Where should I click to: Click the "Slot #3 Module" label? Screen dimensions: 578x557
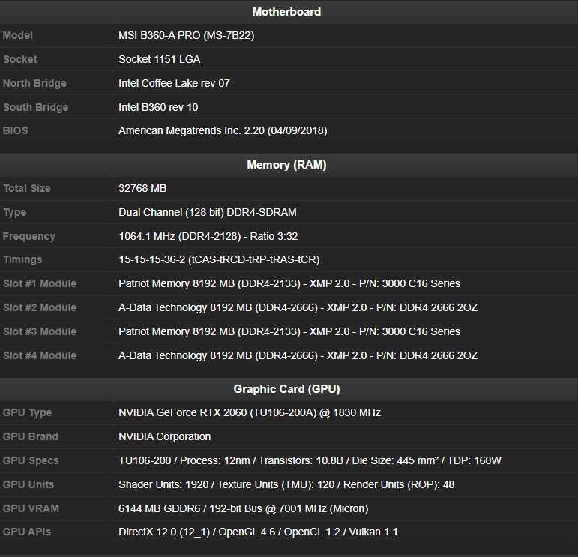tap(40, 332)
